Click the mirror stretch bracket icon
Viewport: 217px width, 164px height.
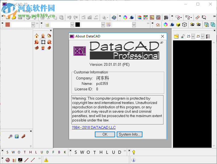tap(204, 17)
